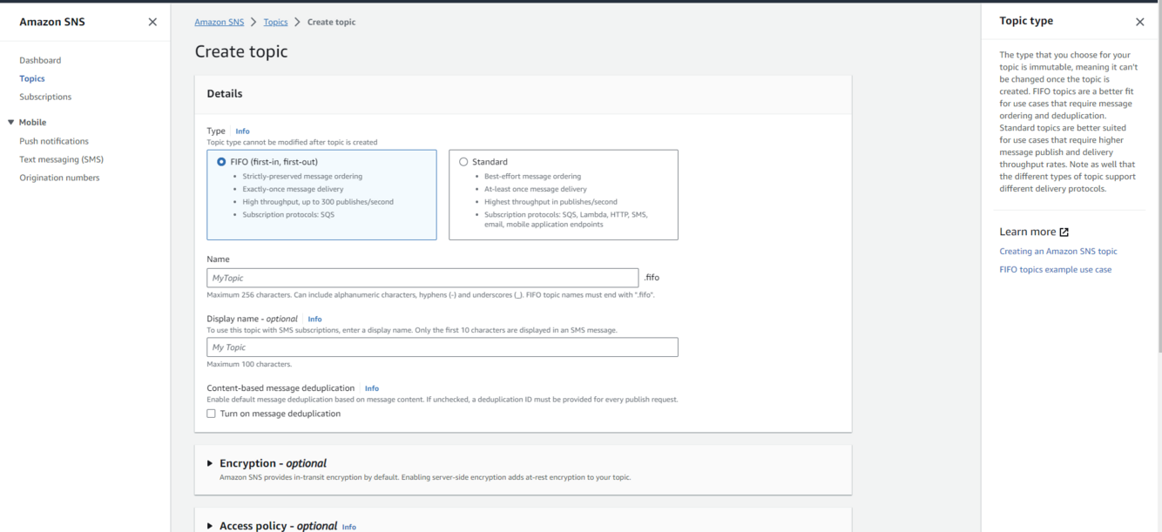Open the Info link next to Type
1162x532 pixels.
[x=243, y=131]
